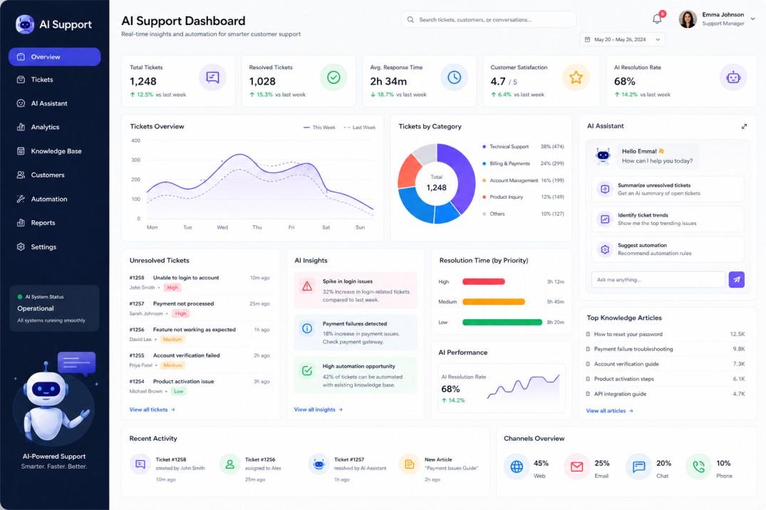Go to Tickets in the sidebar
Viewport: 766px width, 510px height.
pyautogui.click(x=55, y=80)
